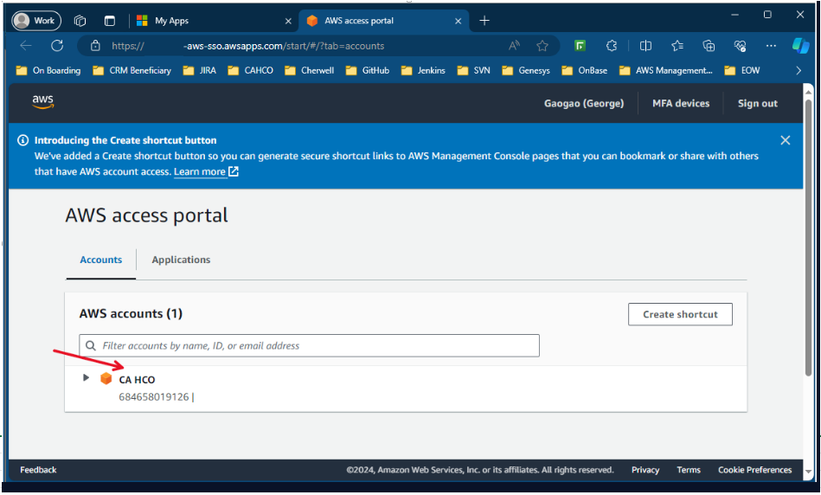Open the JIRA bookmark folder
The image size is (821, 495).
pyautogui.click(x=200, y=70)
